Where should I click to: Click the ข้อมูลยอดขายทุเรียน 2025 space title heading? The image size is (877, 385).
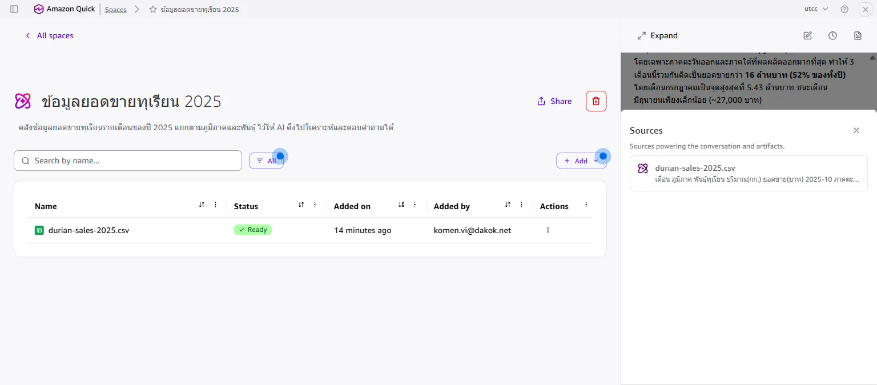(x=131, y=102)
